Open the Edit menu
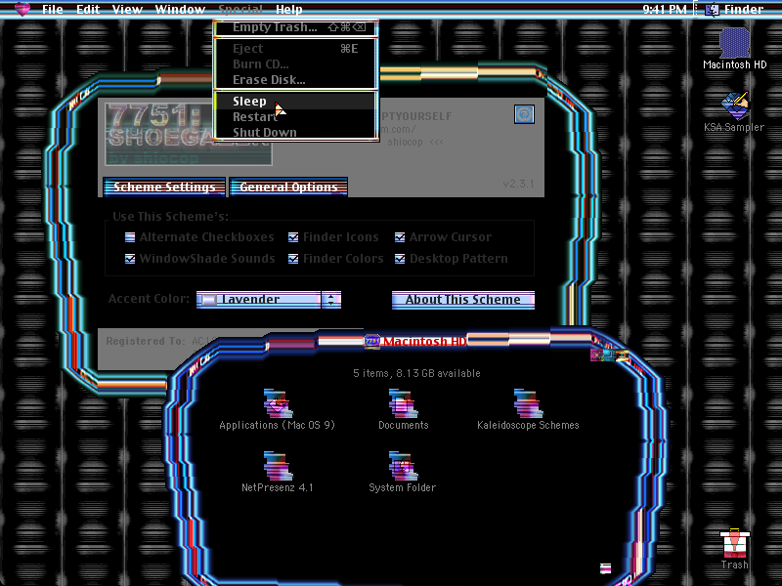This screenshot has height=586, width=782. (88, 9)
